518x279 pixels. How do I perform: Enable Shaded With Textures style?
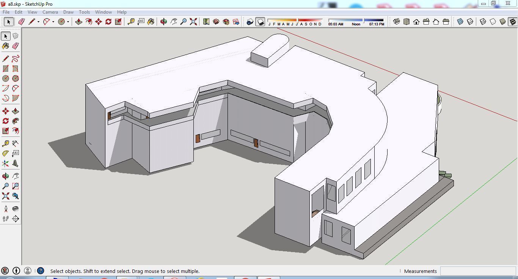tap(513, 22)
